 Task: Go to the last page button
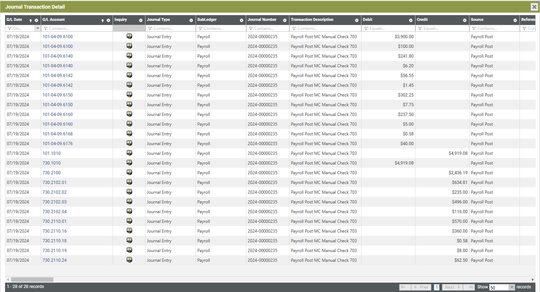point(469,287)
